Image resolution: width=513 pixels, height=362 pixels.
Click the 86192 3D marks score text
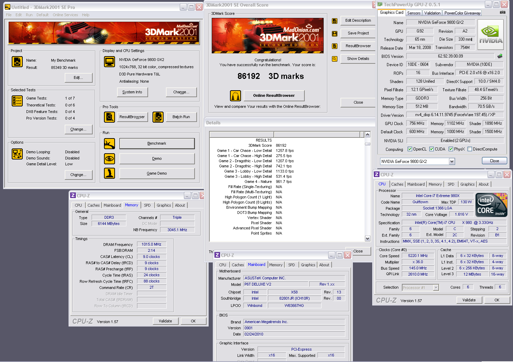pos(271,76)
